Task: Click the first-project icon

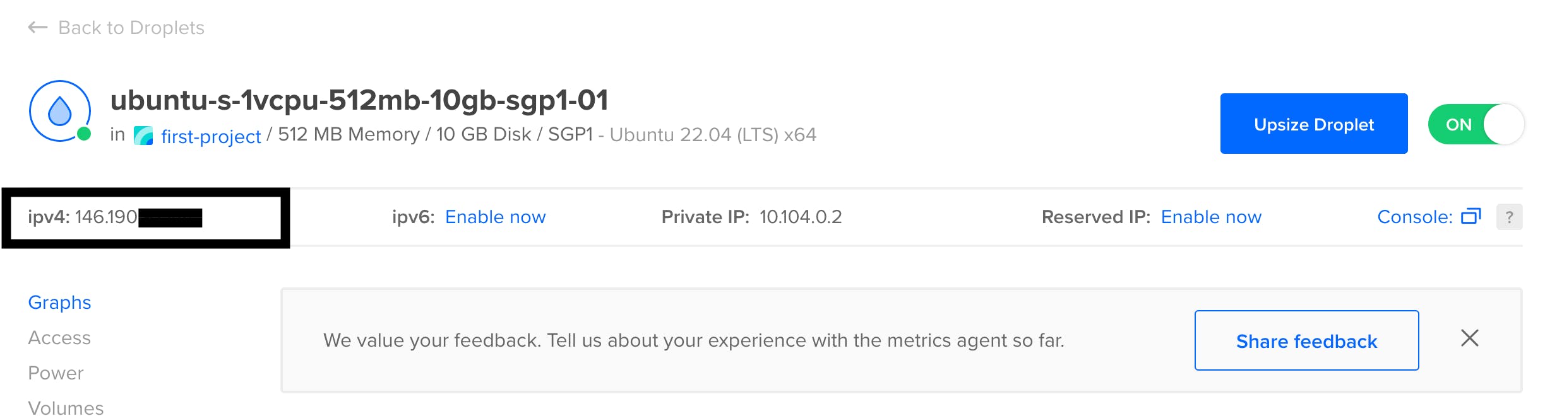Action: coord(143,136)
